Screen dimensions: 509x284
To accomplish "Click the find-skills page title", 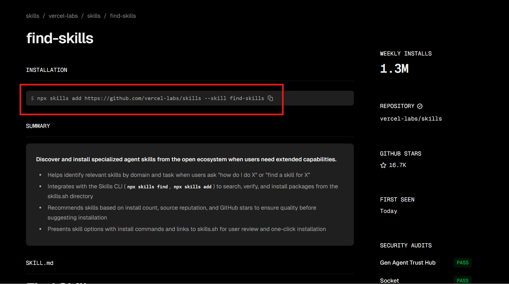I will coord(60,38).
